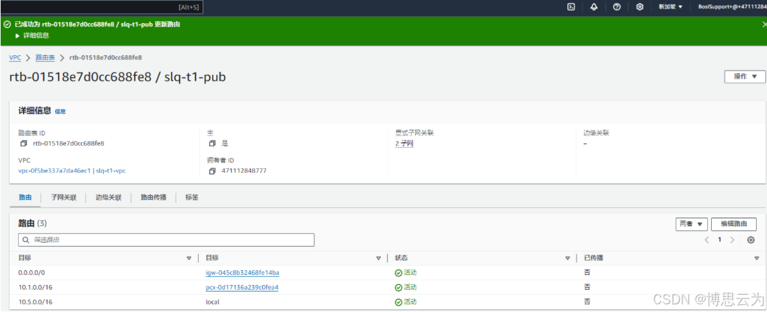Select the local target cell
The height and width of the screenshot is (312, 767).
pyautogui.click(x=213, y=302)
